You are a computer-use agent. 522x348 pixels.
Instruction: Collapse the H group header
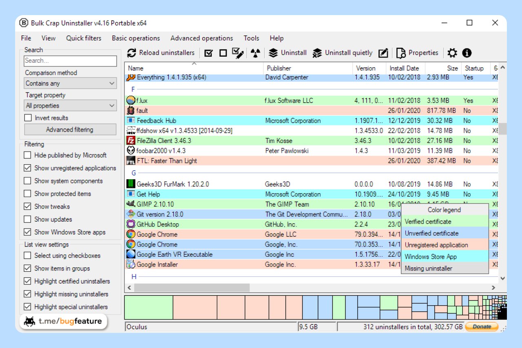point(133,277)
